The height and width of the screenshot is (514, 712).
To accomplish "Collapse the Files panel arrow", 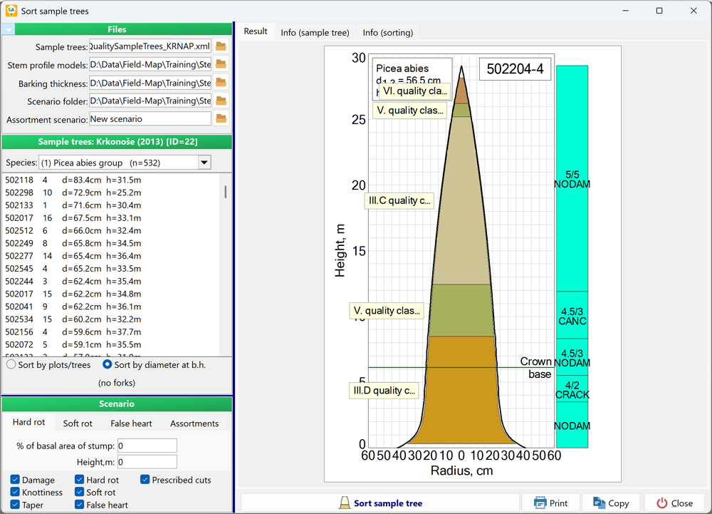I will point(8,29).
